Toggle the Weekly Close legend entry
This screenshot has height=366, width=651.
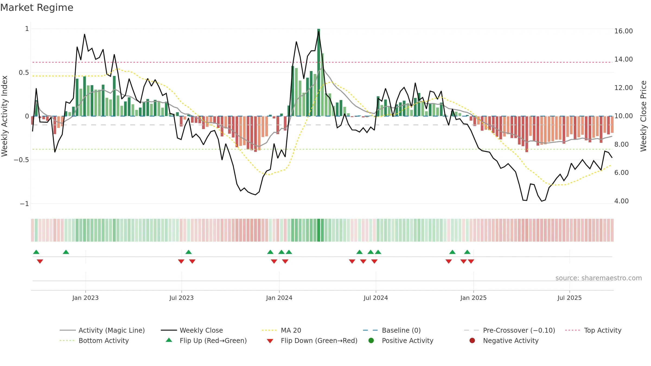tap(192, 330)
